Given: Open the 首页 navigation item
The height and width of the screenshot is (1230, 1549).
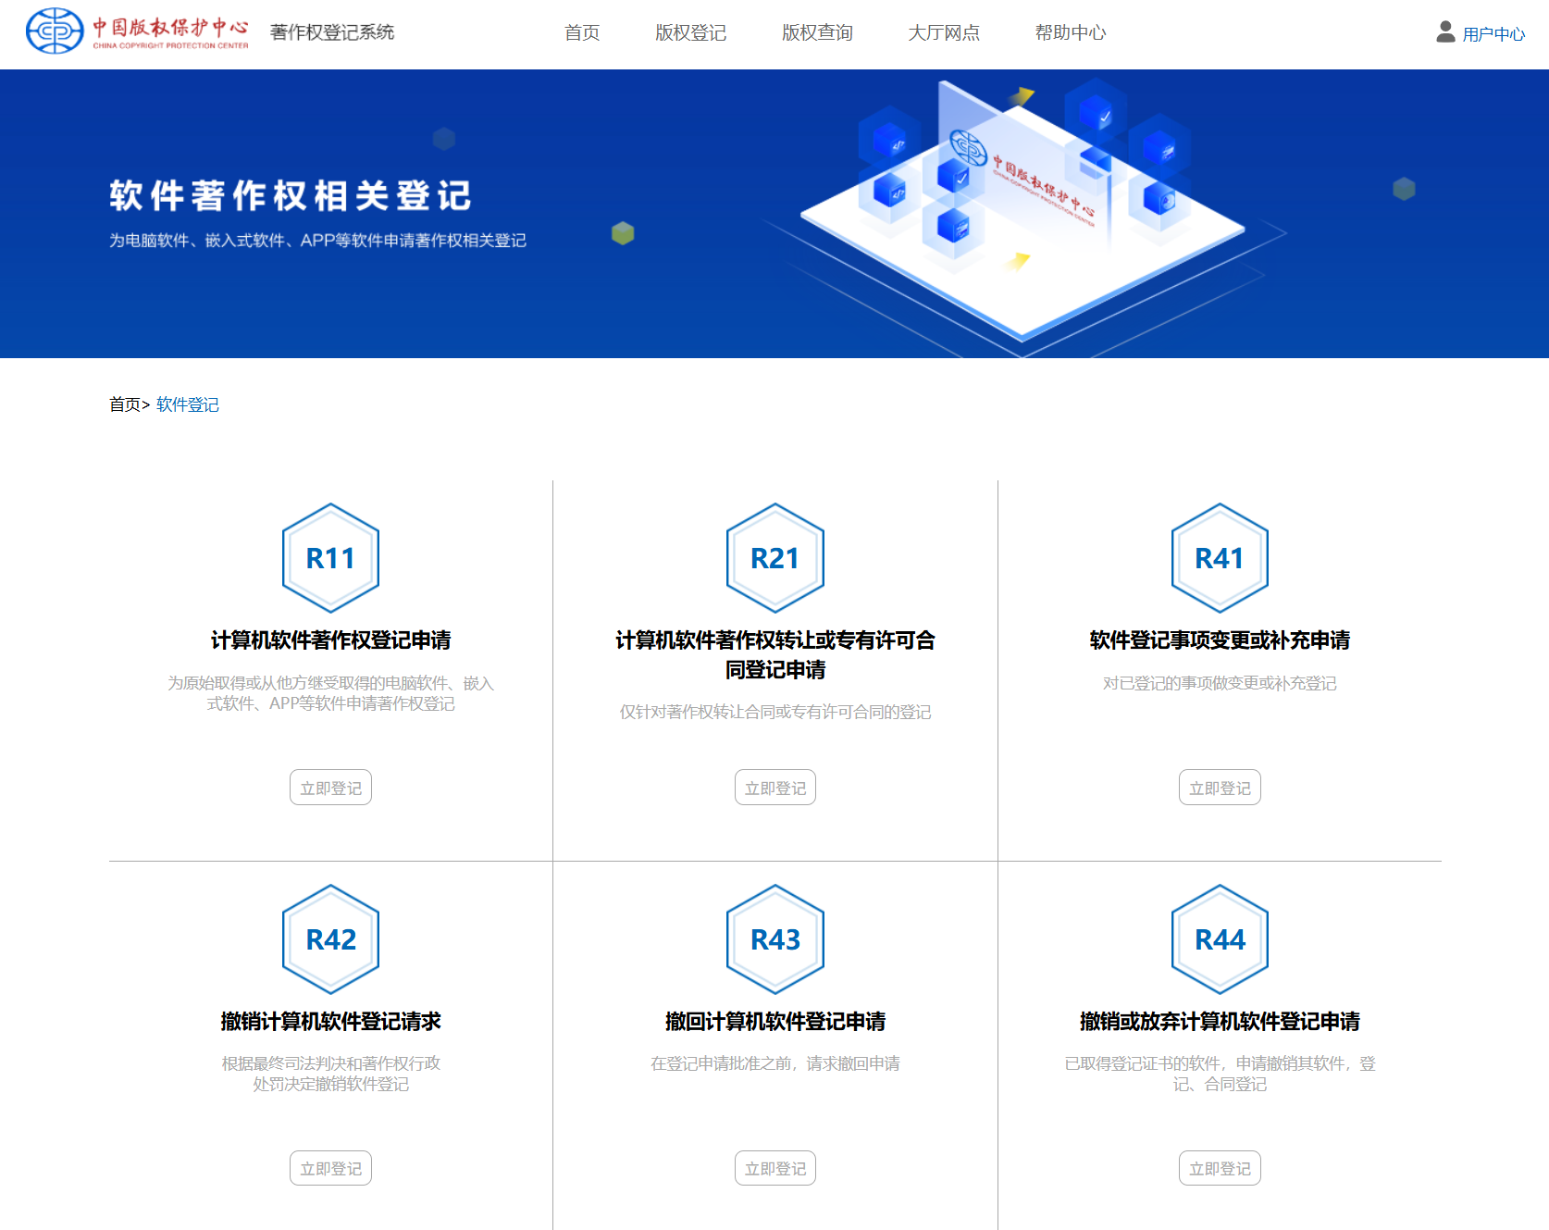Looking at the screenshot, I should point(582,32).
